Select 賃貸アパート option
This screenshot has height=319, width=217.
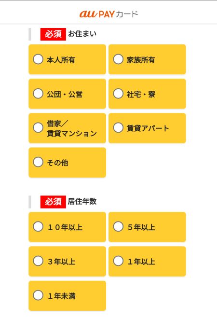coord(147,128)
